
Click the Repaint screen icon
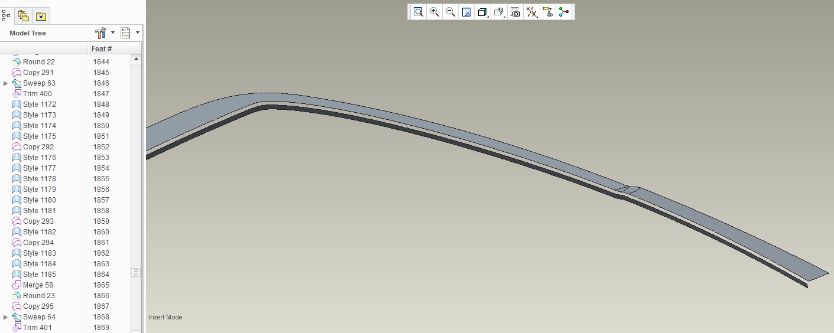[466, 12]
